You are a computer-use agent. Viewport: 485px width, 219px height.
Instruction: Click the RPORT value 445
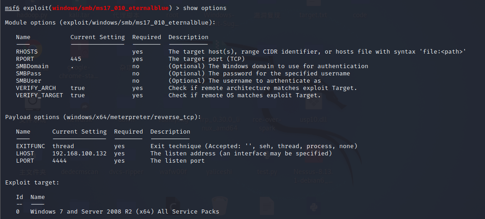click(x=76, y=59)
